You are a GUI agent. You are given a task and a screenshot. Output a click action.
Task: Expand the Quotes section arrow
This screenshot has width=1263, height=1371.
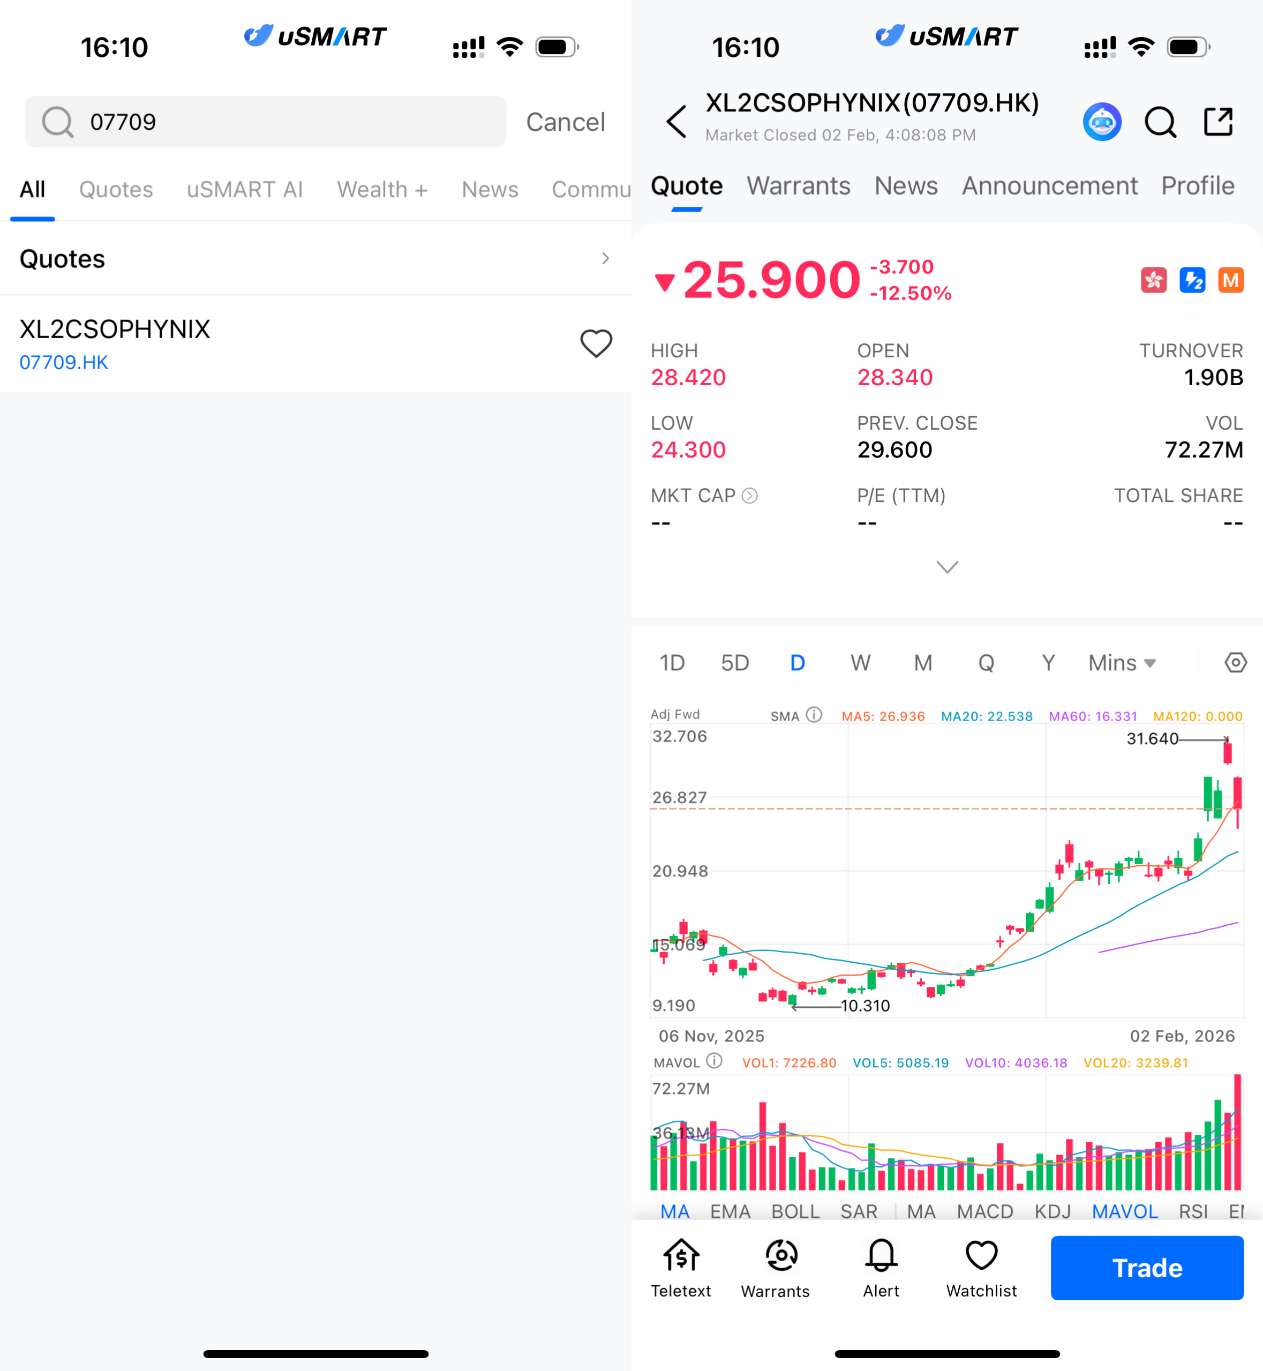coord(605,258)
